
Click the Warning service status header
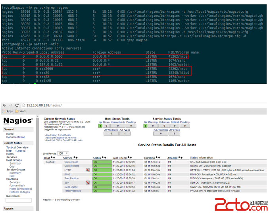pyautogui.click(x=153, y=122)
